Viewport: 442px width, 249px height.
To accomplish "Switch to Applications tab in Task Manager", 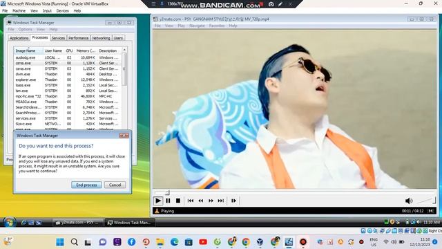I will coord(19,38).
